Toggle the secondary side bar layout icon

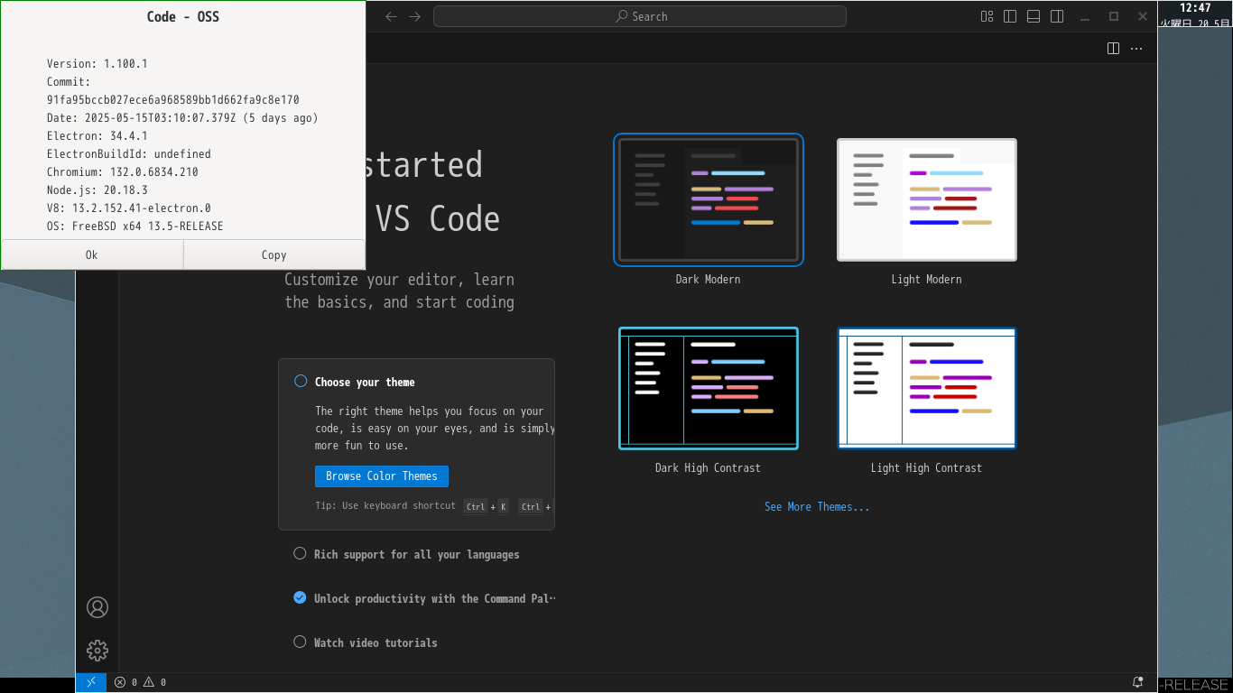[x=1057, y=16]
